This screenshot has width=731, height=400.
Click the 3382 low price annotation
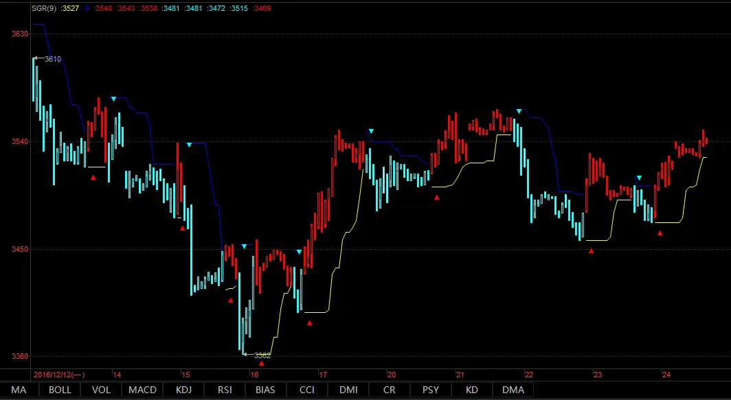coord(262,355)
